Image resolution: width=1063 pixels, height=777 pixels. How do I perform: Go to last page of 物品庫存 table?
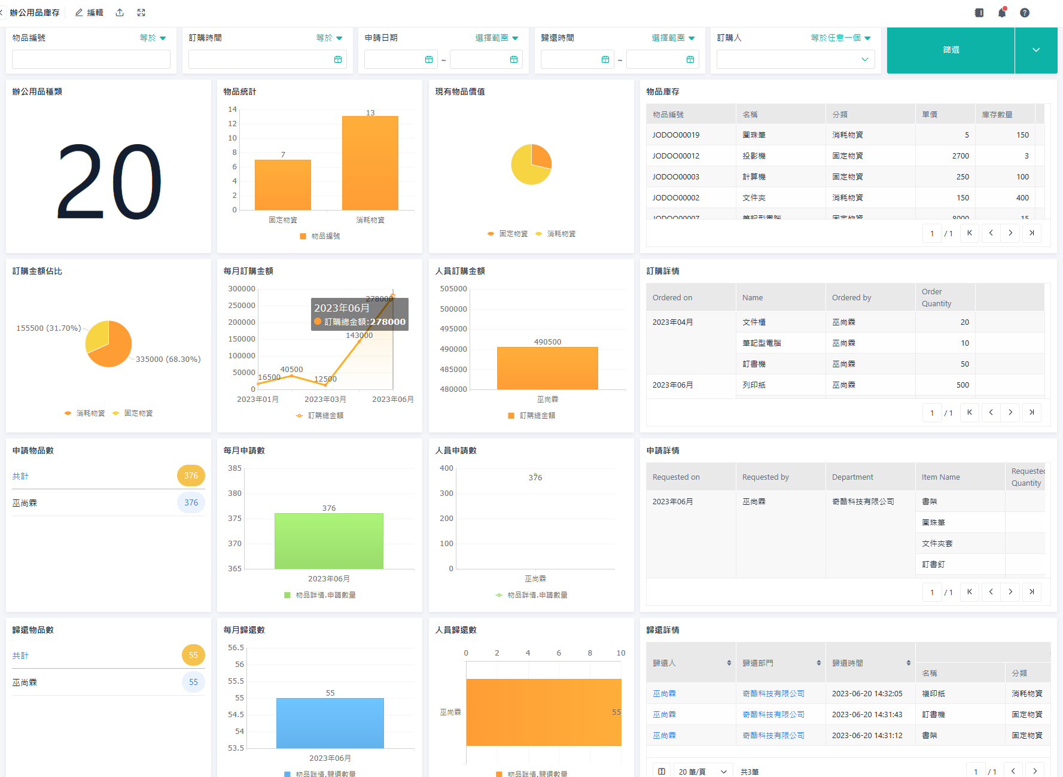[x=1032, y=233]
